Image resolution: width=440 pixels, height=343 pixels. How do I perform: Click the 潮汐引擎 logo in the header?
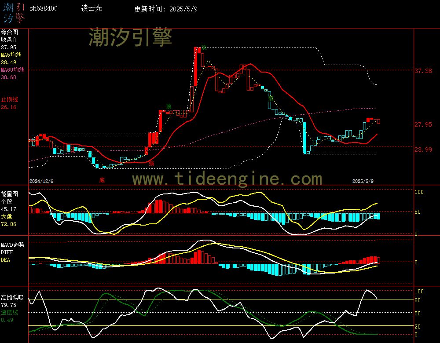[14, 13]
